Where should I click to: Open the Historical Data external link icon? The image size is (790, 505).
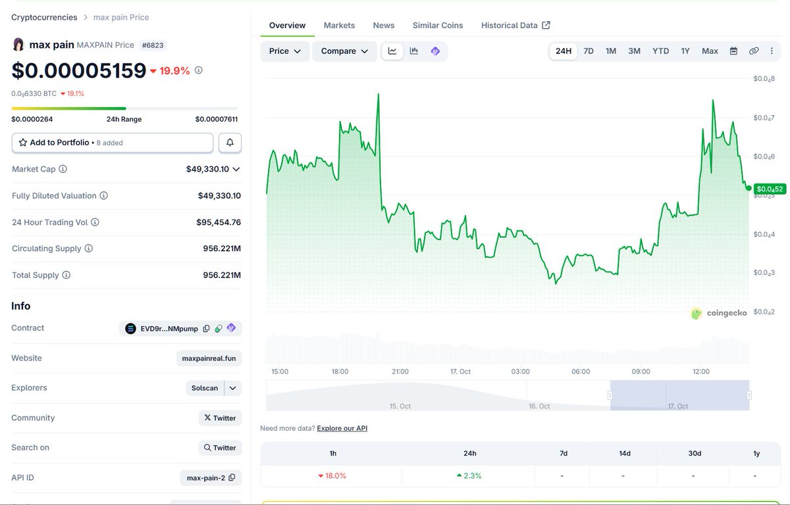[x=546, y=25]
